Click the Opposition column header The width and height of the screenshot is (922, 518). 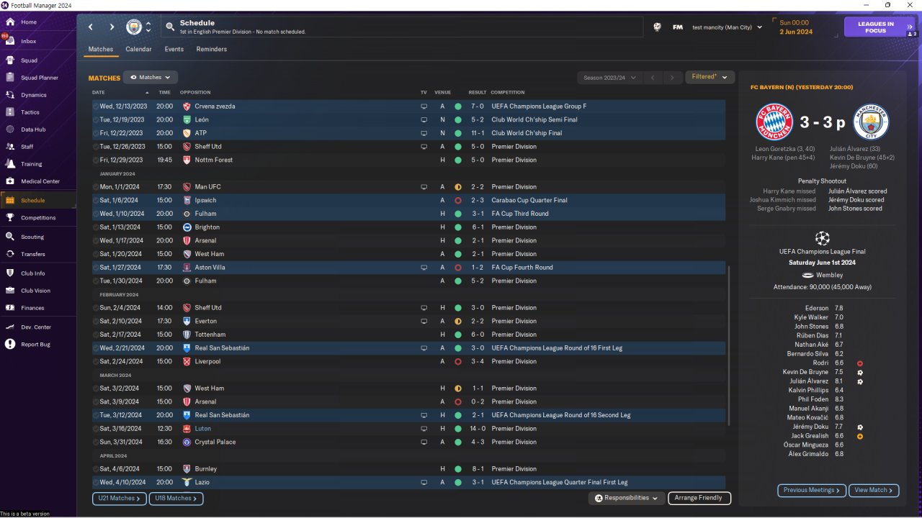click(195, 93)
